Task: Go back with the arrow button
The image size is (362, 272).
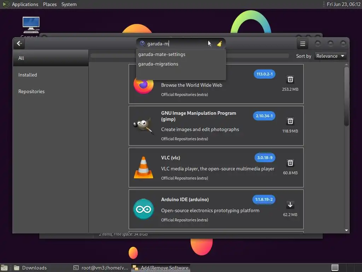Action: coord(19,44)
